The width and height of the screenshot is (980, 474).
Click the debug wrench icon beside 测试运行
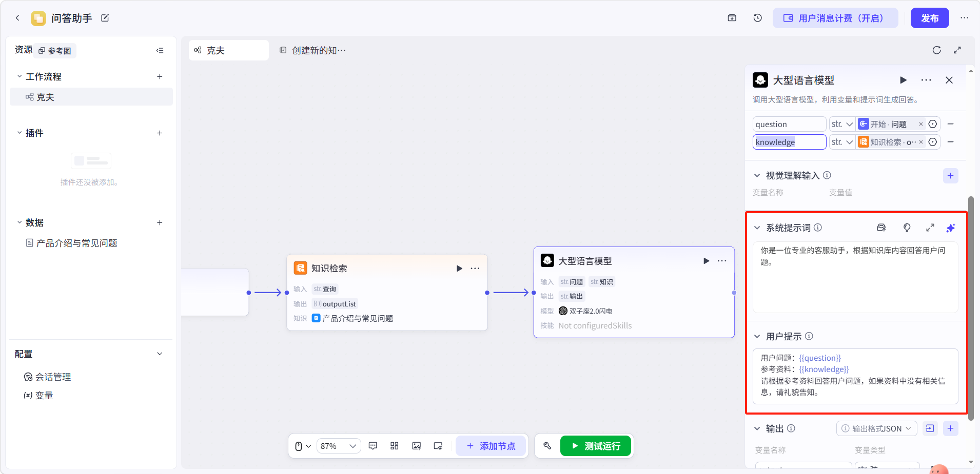tap(547, 446)
